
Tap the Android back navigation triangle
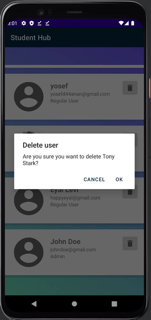pyautogui.click(x=34, y=304)
